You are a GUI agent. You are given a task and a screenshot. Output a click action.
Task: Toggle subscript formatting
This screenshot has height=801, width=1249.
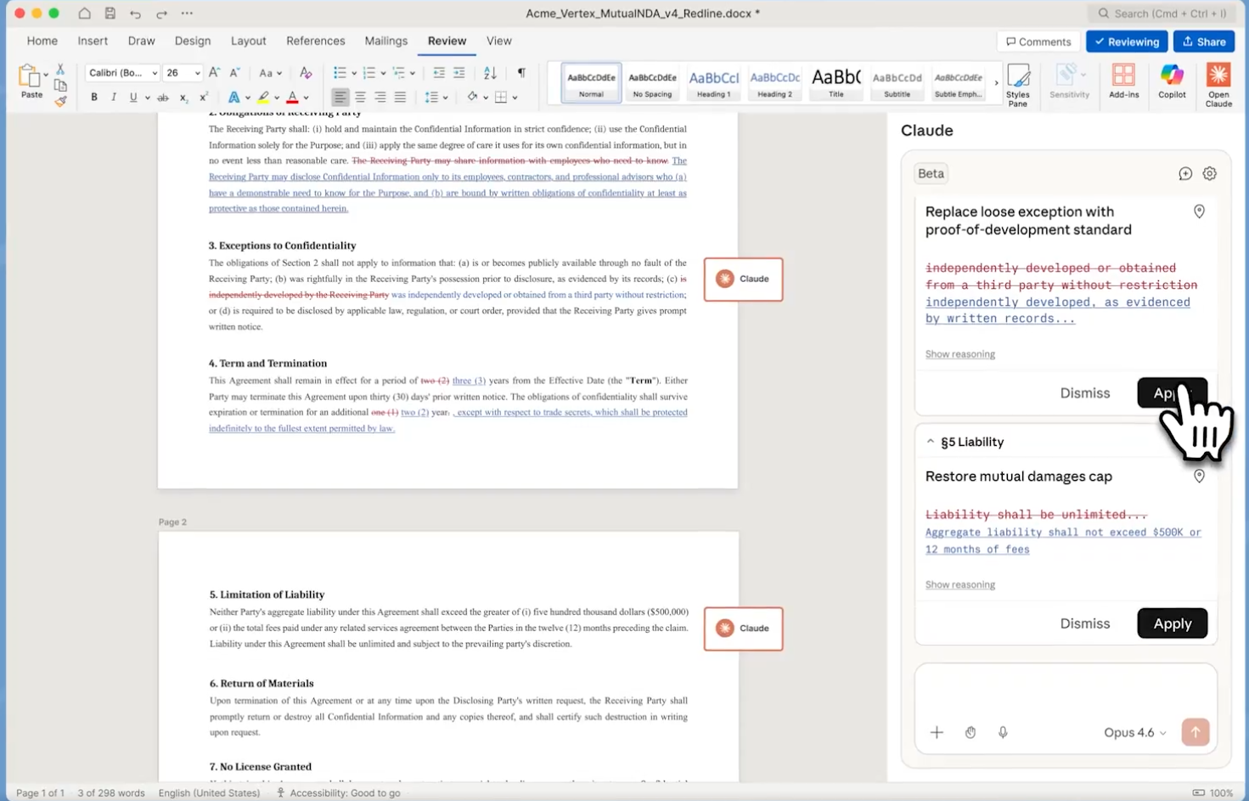pos(183,98)
